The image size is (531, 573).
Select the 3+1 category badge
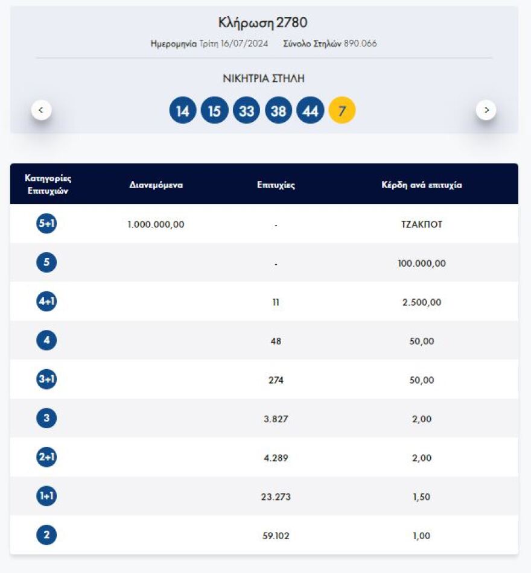coord(46,379)
